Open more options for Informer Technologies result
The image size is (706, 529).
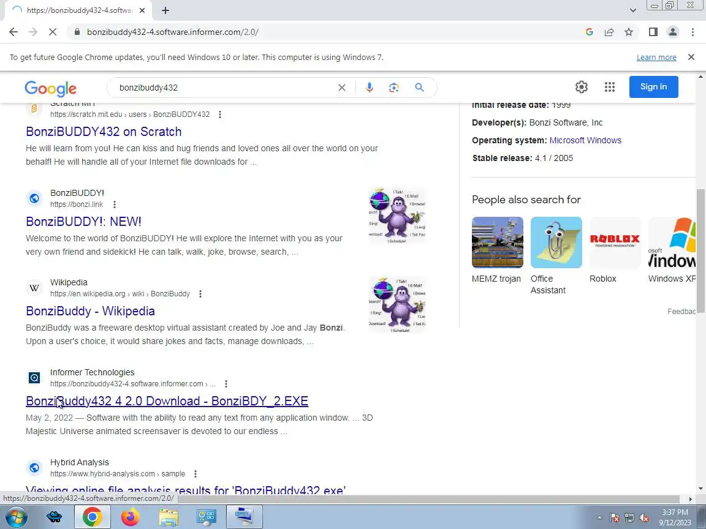point(226,384)
